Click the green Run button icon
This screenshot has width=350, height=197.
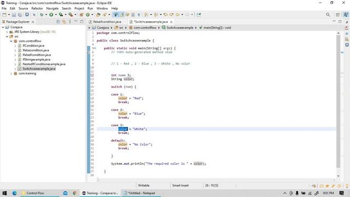click(x=51, y=15)
